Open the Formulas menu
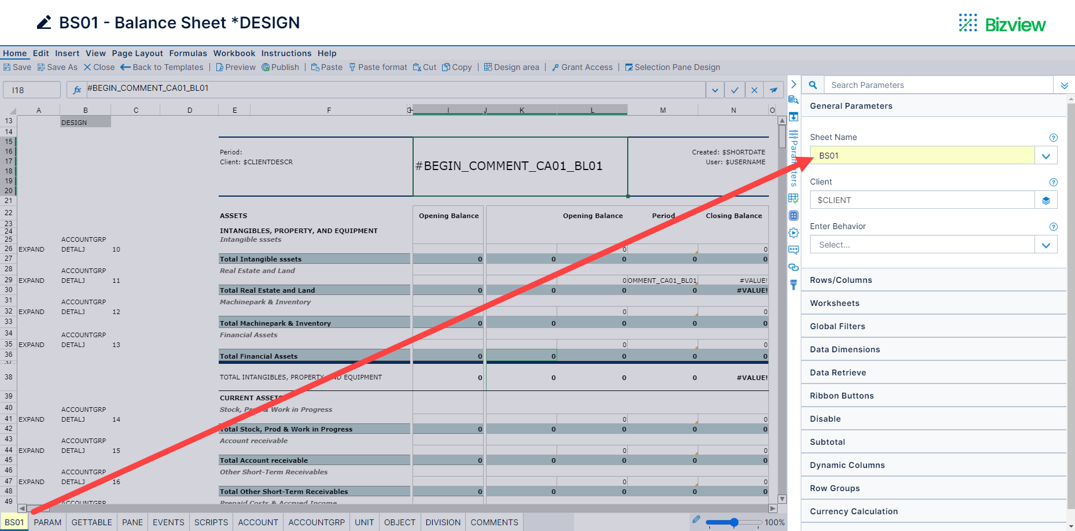Screen dimensions: 1075x531 [x=188, y=53]
